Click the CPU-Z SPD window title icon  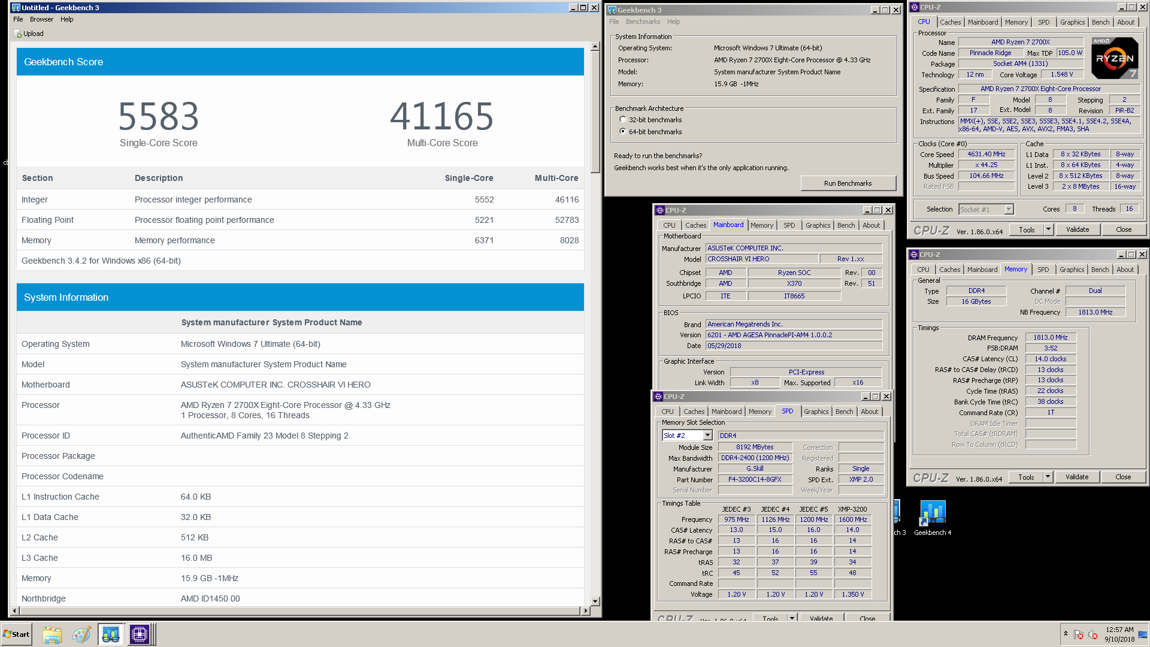coord(658,397)
